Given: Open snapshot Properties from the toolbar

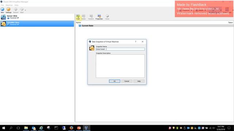Looking at the screenshot, I should 99,17.
